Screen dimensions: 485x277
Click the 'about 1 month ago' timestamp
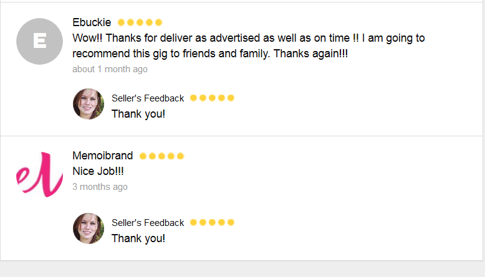coord(110,69)
